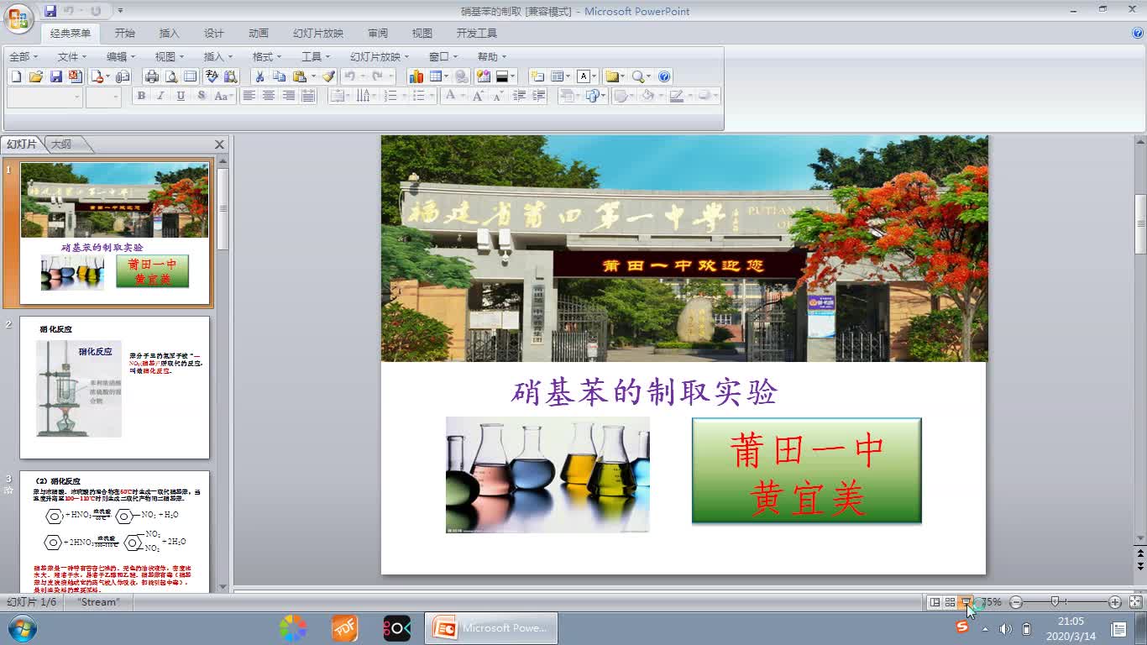The width and height of the screenshot is (1147, 645).
Task: Customize Quick Access Toolbar dropdown arrow
Action: click(x=120, y=11)
